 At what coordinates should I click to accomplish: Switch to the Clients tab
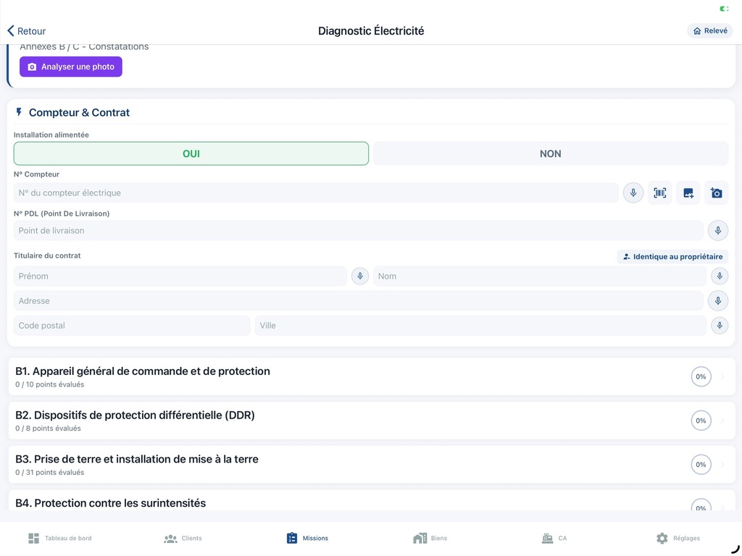coord(183,538)
